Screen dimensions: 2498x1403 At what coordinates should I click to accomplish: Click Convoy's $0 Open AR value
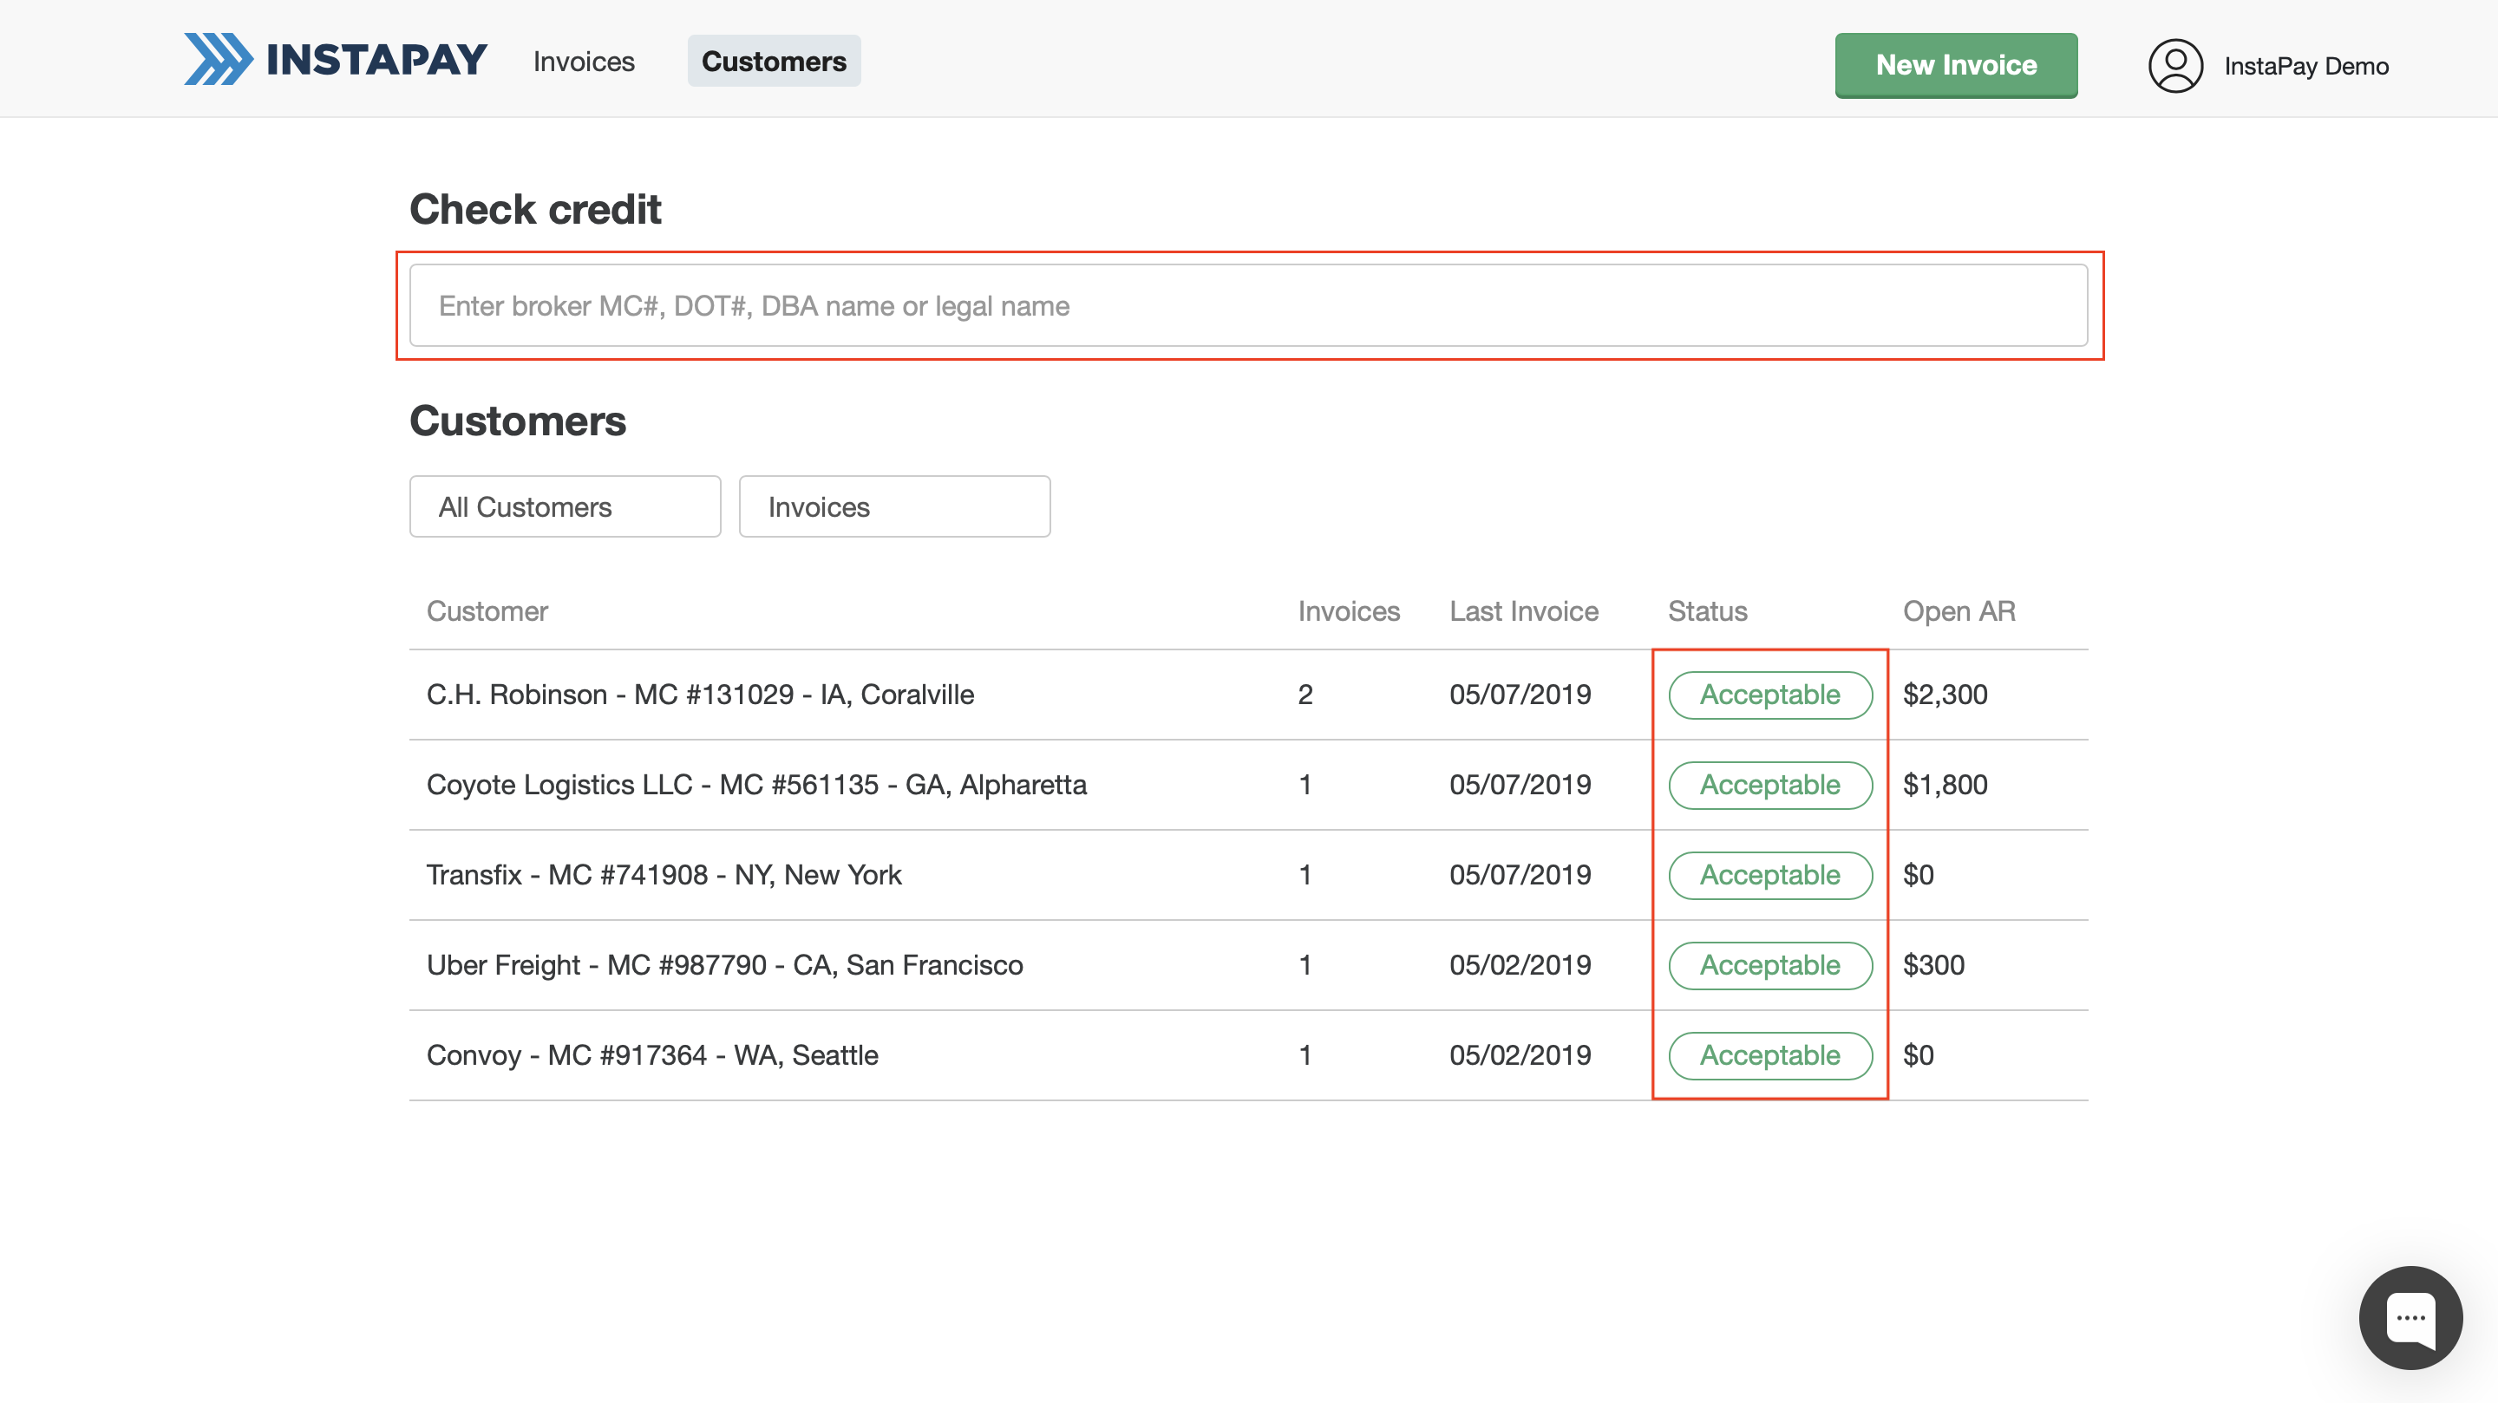[1918, 1055]
